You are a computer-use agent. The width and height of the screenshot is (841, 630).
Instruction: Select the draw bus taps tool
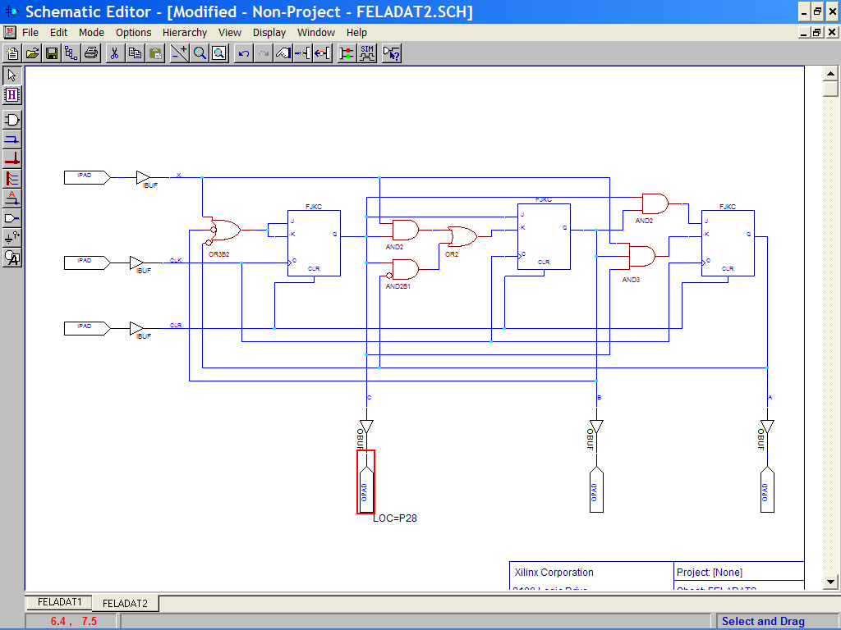coord(11,179)
